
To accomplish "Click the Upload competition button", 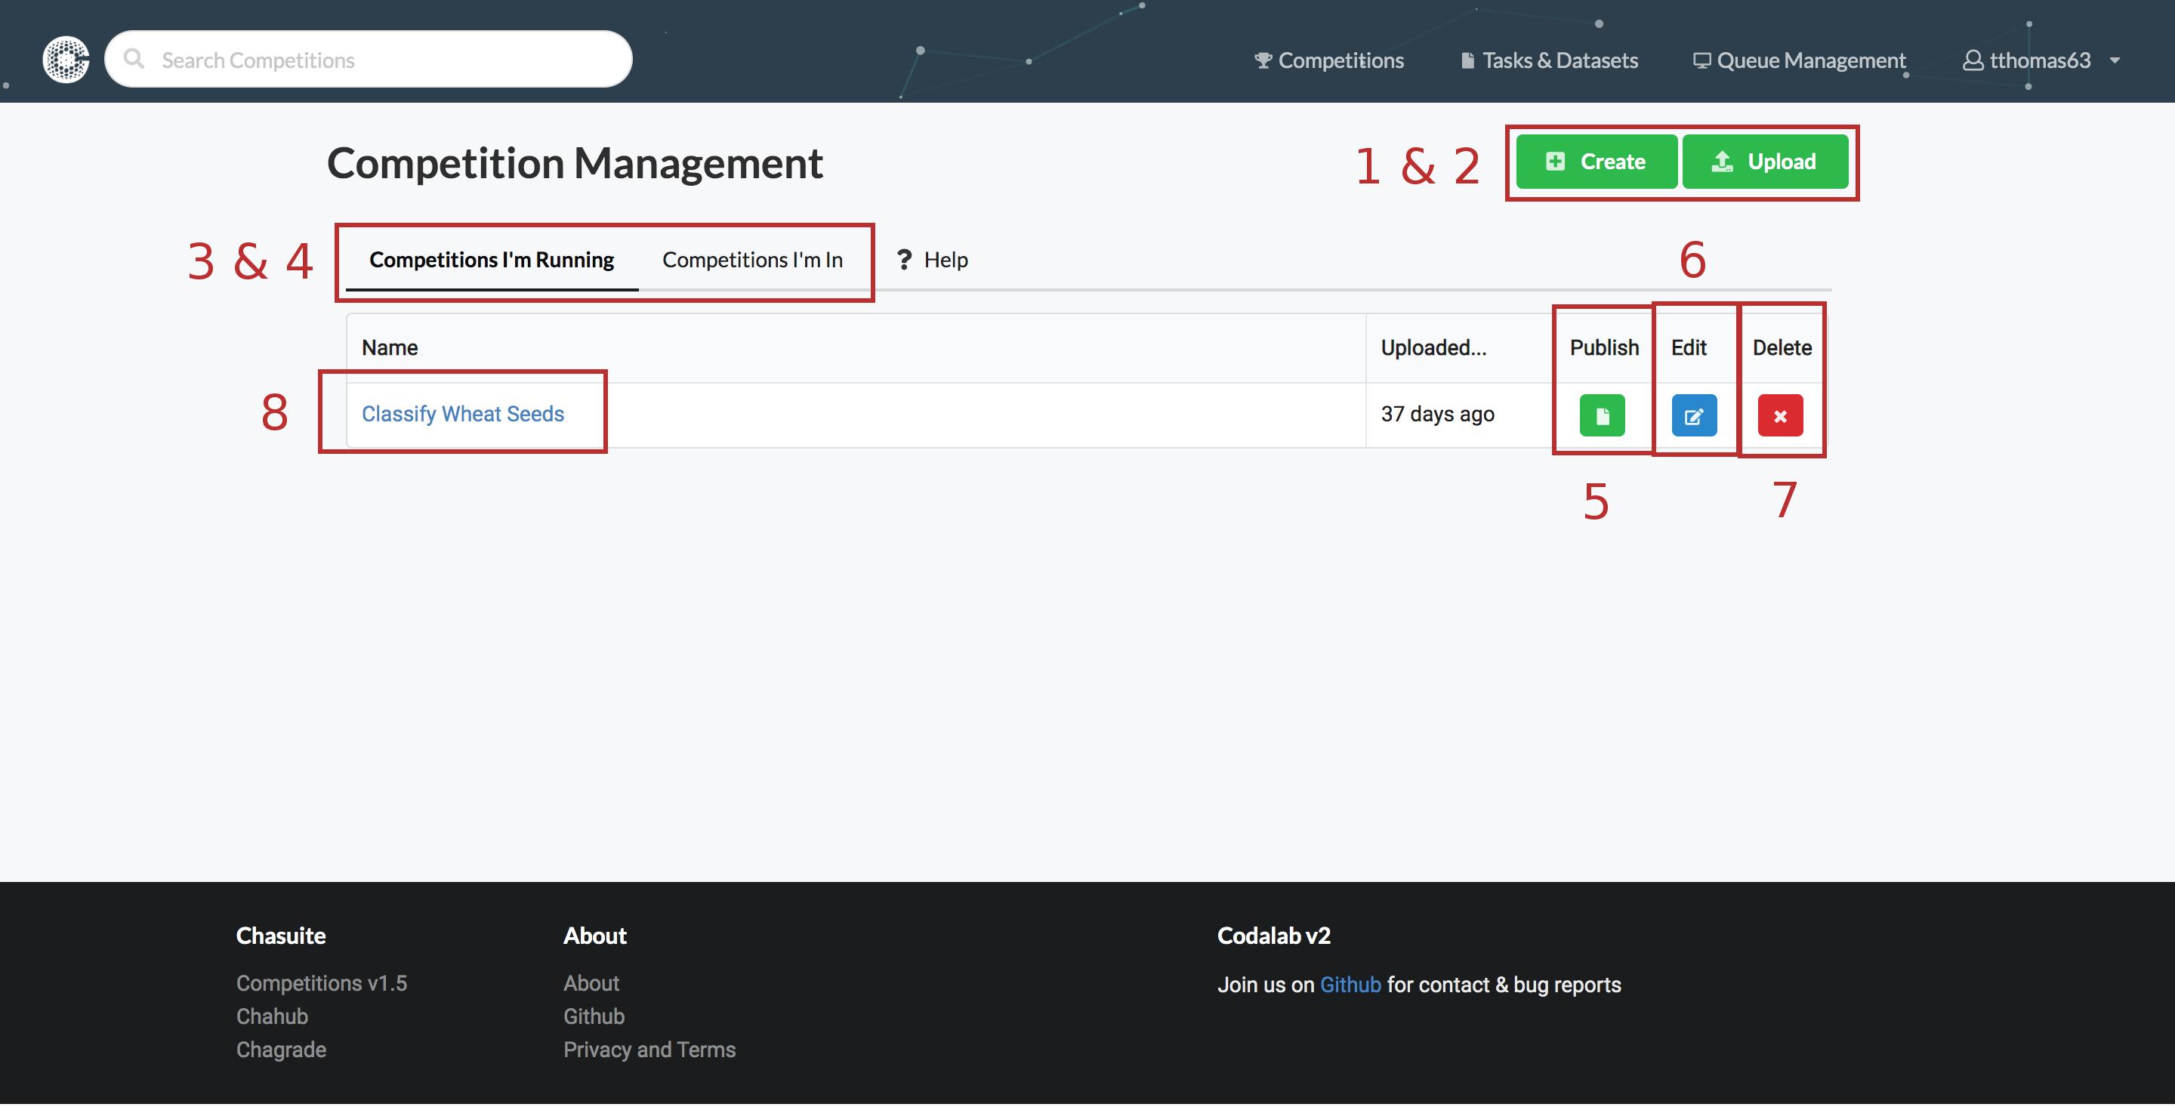I will point(1765,162).
